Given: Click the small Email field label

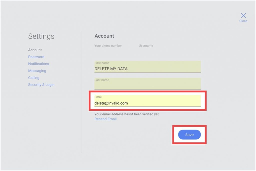Looking at the screenshot, I should coord(98,97).
